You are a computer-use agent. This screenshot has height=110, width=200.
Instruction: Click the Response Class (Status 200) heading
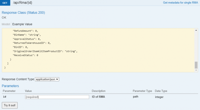pos(23,12)
